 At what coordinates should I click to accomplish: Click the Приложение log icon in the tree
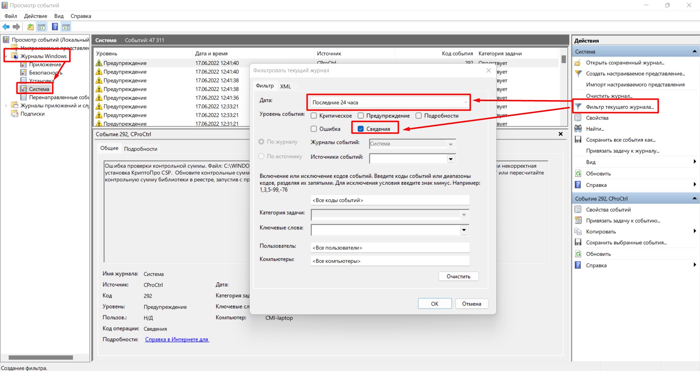click(x=23, y=65)
